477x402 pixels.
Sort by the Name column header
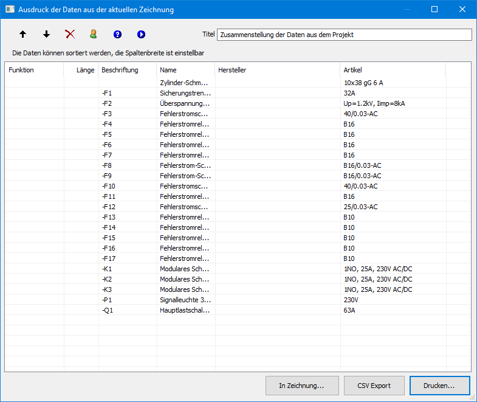(x=185, y=70)
